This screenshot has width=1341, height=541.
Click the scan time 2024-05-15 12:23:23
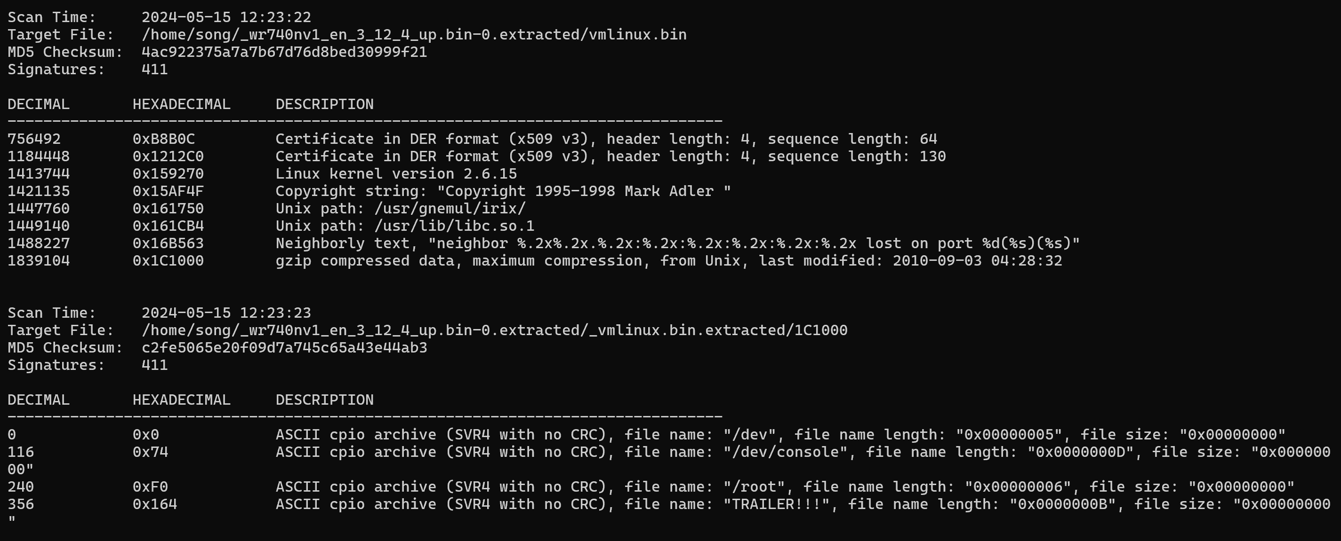coord(226,313)
